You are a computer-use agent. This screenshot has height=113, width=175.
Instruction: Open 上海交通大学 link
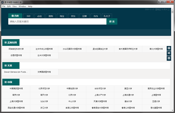[128, 95]
